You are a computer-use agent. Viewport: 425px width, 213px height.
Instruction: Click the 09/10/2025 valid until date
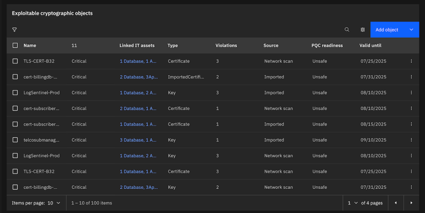point(373,140)
